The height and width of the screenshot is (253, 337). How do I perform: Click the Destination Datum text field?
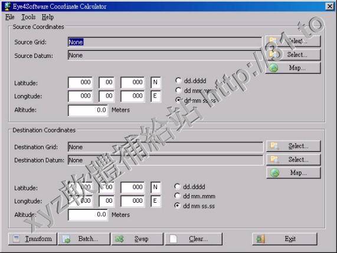[165, 160]
